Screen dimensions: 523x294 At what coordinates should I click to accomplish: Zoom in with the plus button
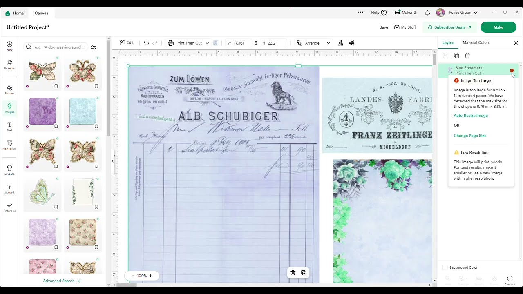[x=150, y=276]
